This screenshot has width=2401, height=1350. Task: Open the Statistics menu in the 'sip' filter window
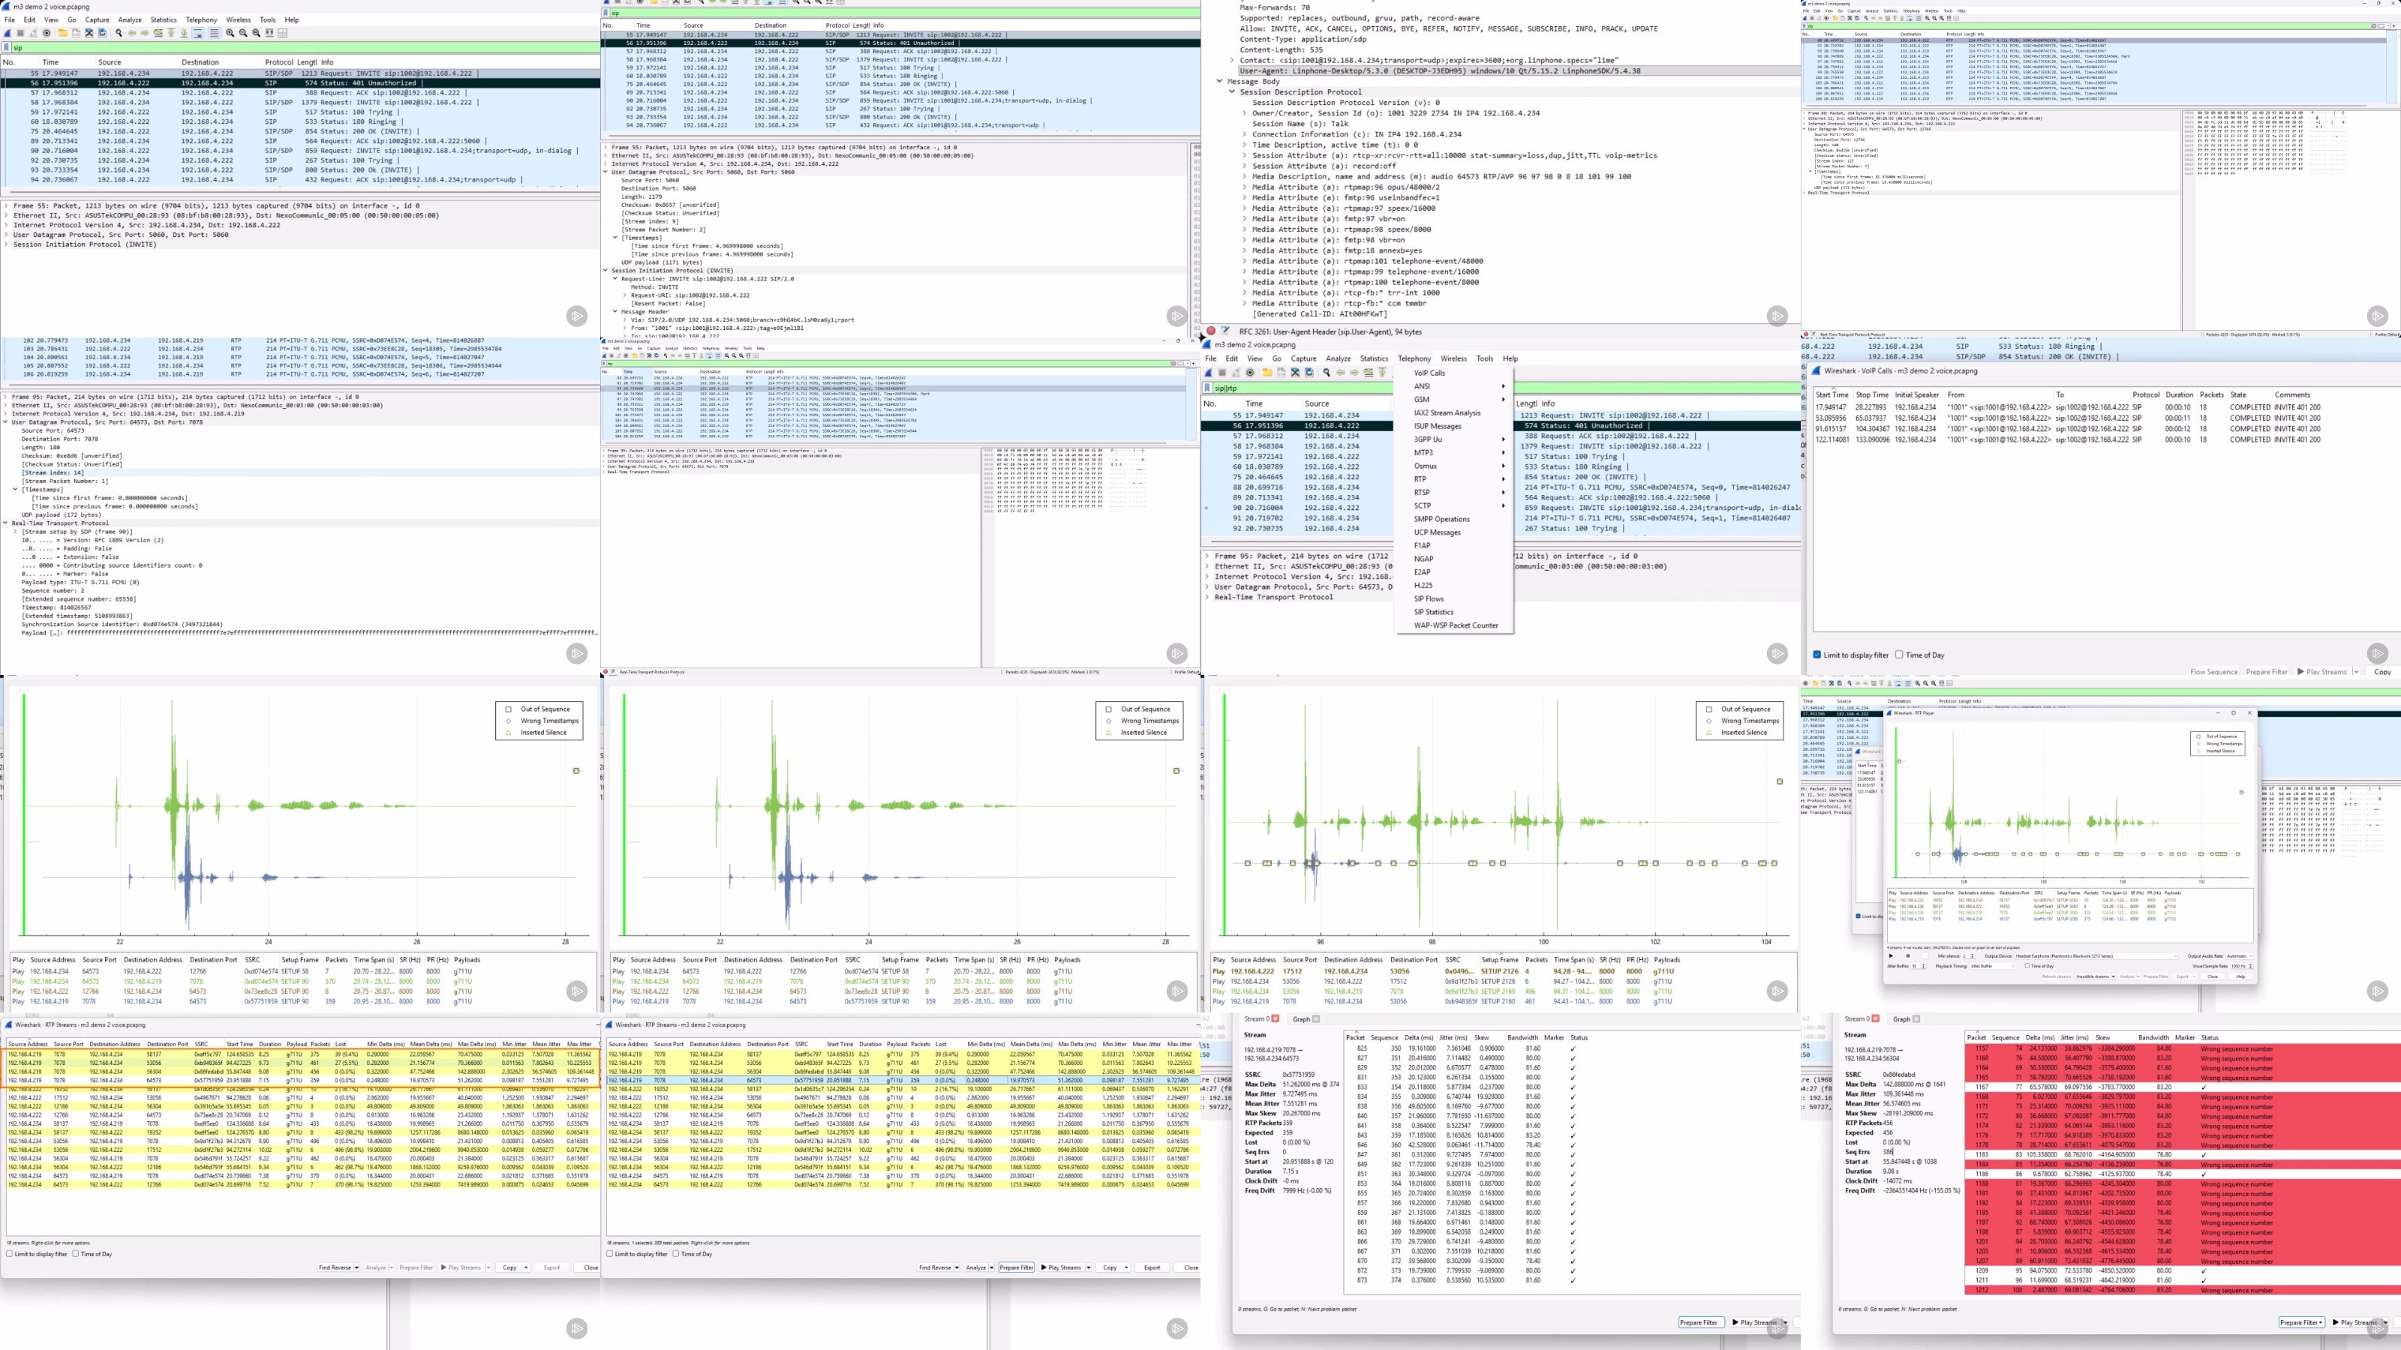click(x=163, y=19)
